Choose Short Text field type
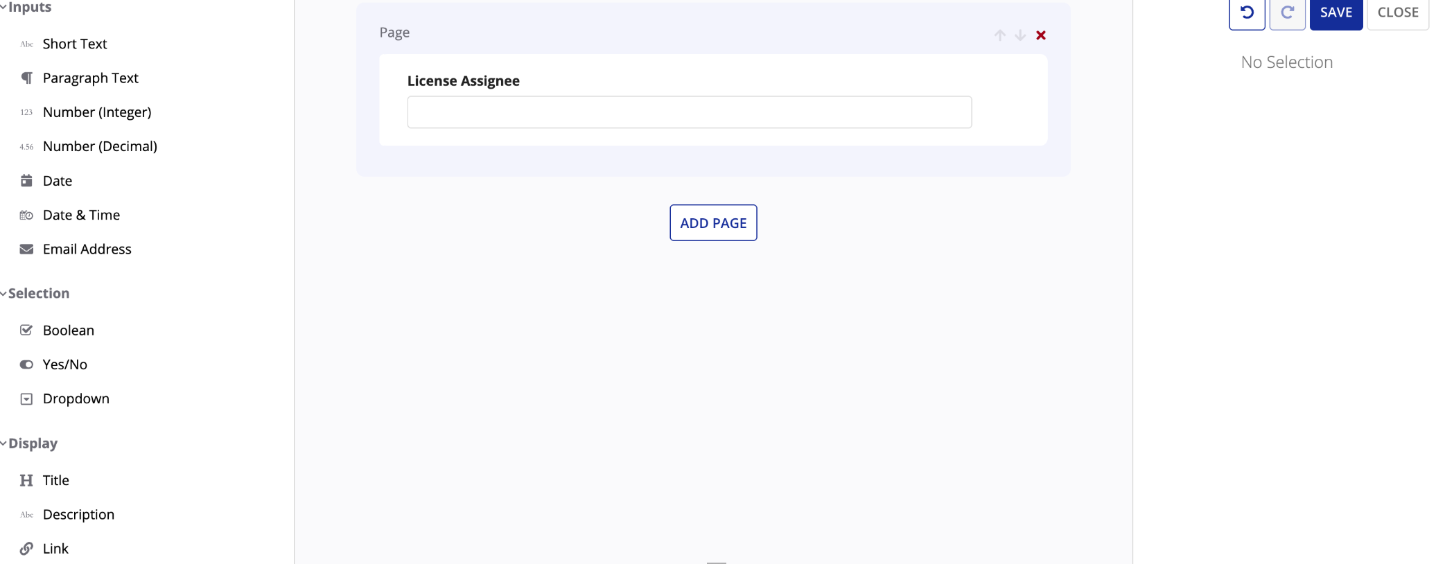Viewport: 1436px width, 564px height. pos(75,44)
